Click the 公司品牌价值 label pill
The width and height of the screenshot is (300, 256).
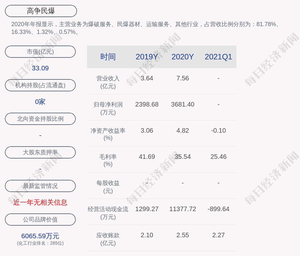click(x=40, y=220)
